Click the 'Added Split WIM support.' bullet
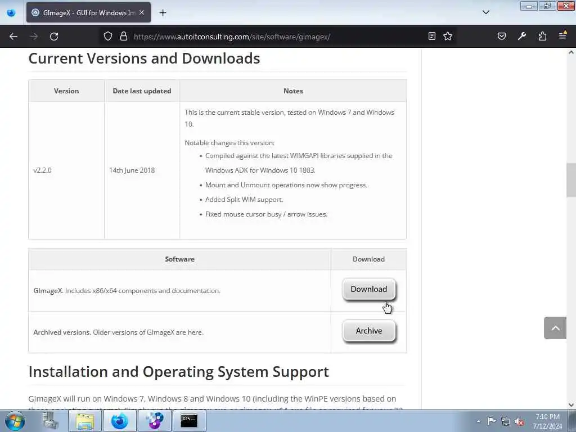Viewport: 576px width, 432px height. point(244,200)
